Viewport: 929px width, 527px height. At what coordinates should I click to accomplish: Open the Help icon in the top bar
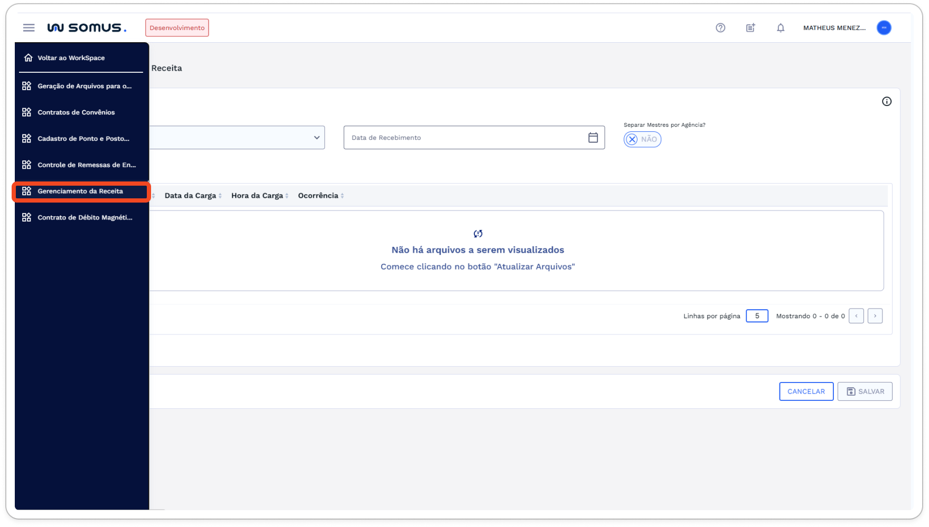[720, 28]
